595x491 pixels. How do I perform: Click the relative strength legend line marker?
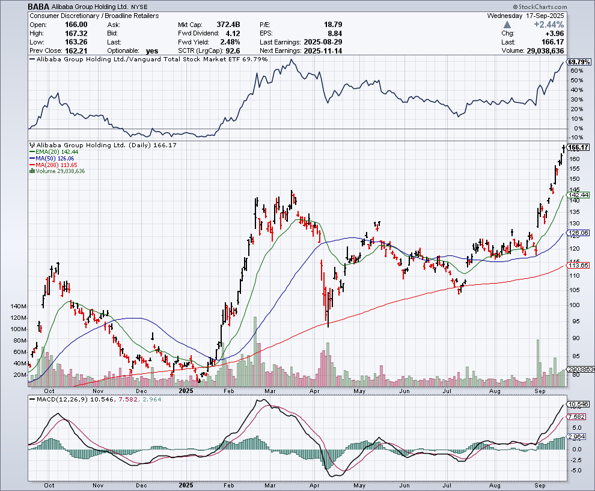pos(32,59)
